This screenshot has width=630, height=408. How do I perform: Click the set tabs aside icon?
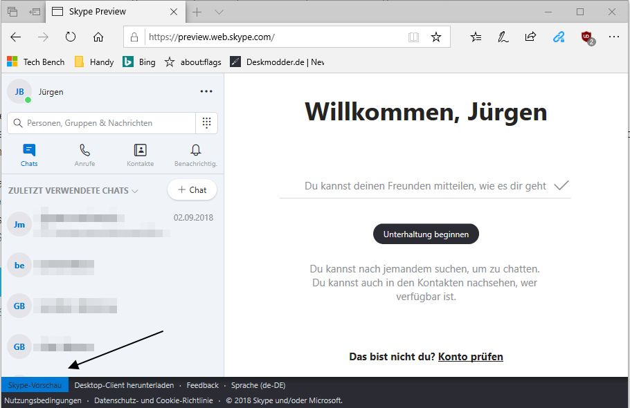coord(35,12)
